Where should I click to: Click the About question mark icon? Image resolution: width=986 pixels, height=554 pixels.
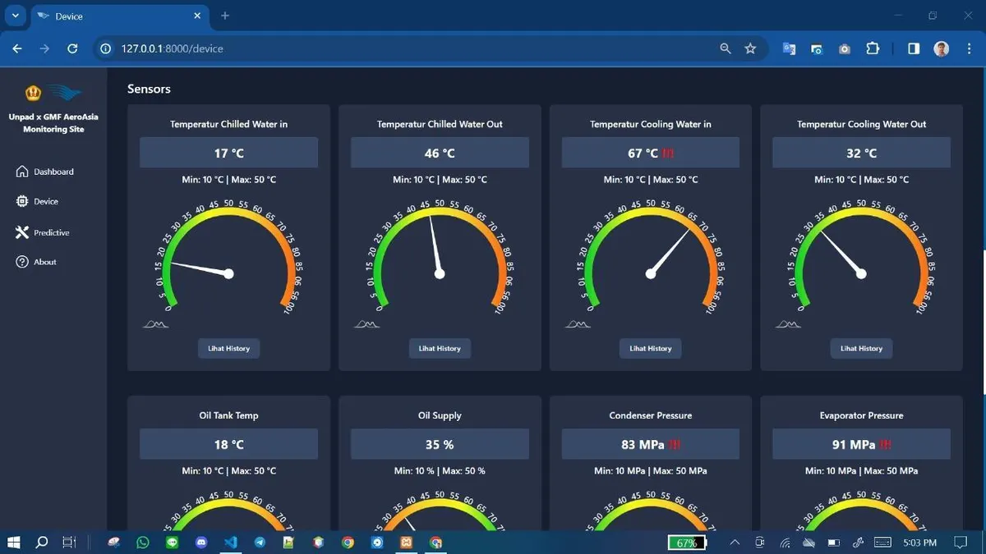[22, 262]
